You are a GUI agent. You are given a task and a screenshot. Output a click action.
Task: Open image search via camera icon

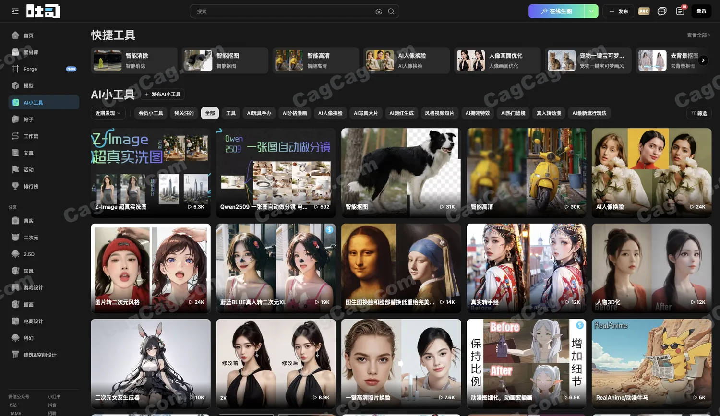pos(379,12)
